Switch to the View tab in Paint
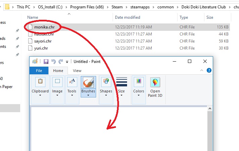Image resolution: width=239 pixels, height=151 pixels. click(77, 71)
